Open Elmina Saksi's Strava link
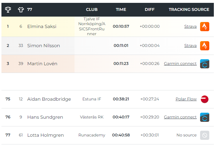The image size is (217, 147). pos(190,26)
